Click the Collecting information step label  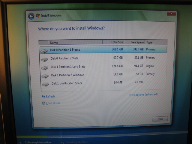(x=38, y=142)
